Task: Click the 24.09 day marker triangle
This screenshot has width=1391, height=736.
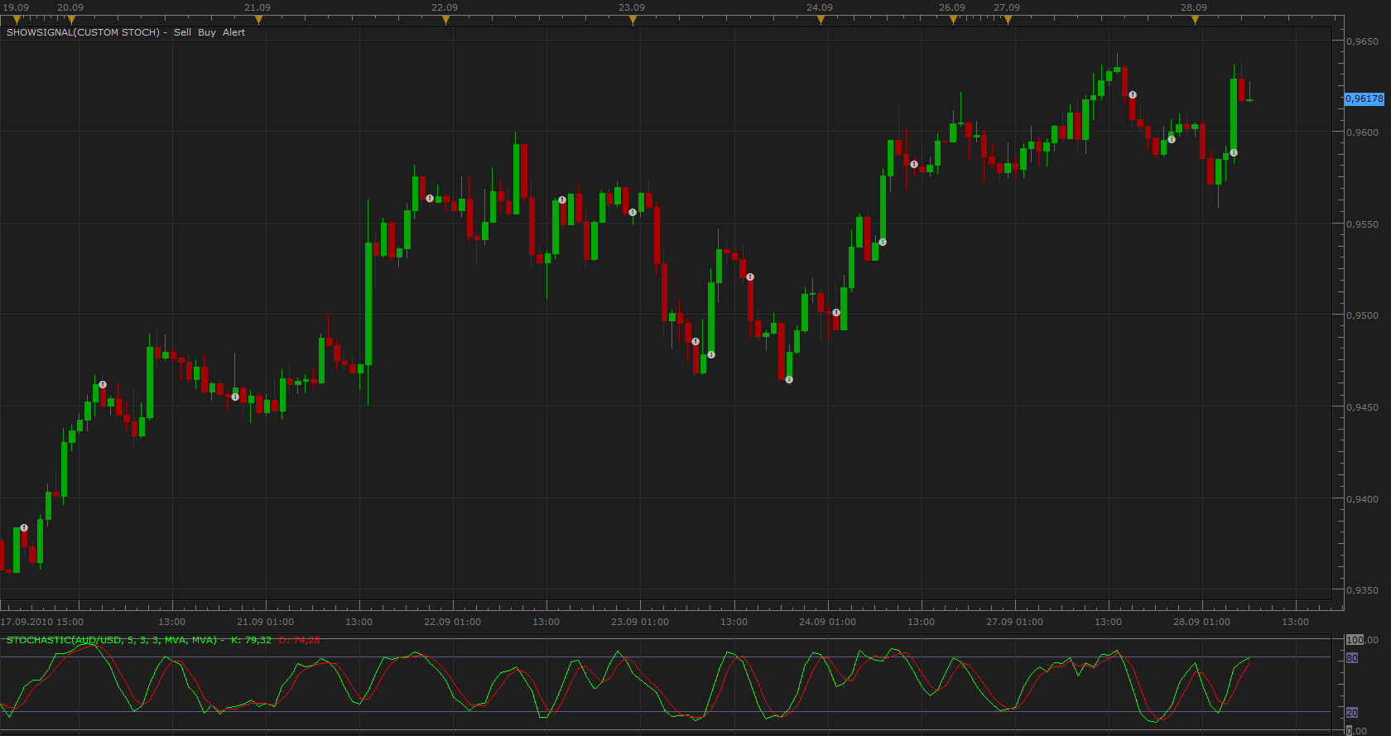Action: pos(821,20)
